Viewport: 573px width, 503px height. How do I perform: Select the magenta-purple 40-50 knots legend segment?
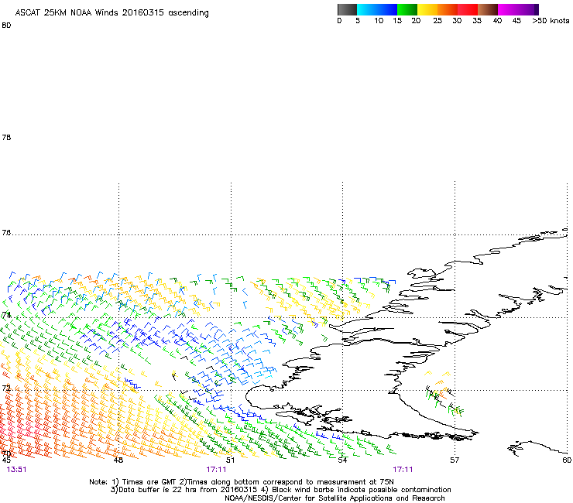[518, 9]
